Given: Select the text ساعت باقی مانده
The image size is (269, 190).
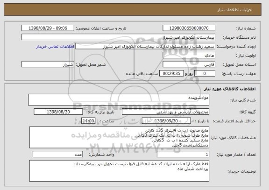Looking at the screenshot, I should [x=142, y=74].
